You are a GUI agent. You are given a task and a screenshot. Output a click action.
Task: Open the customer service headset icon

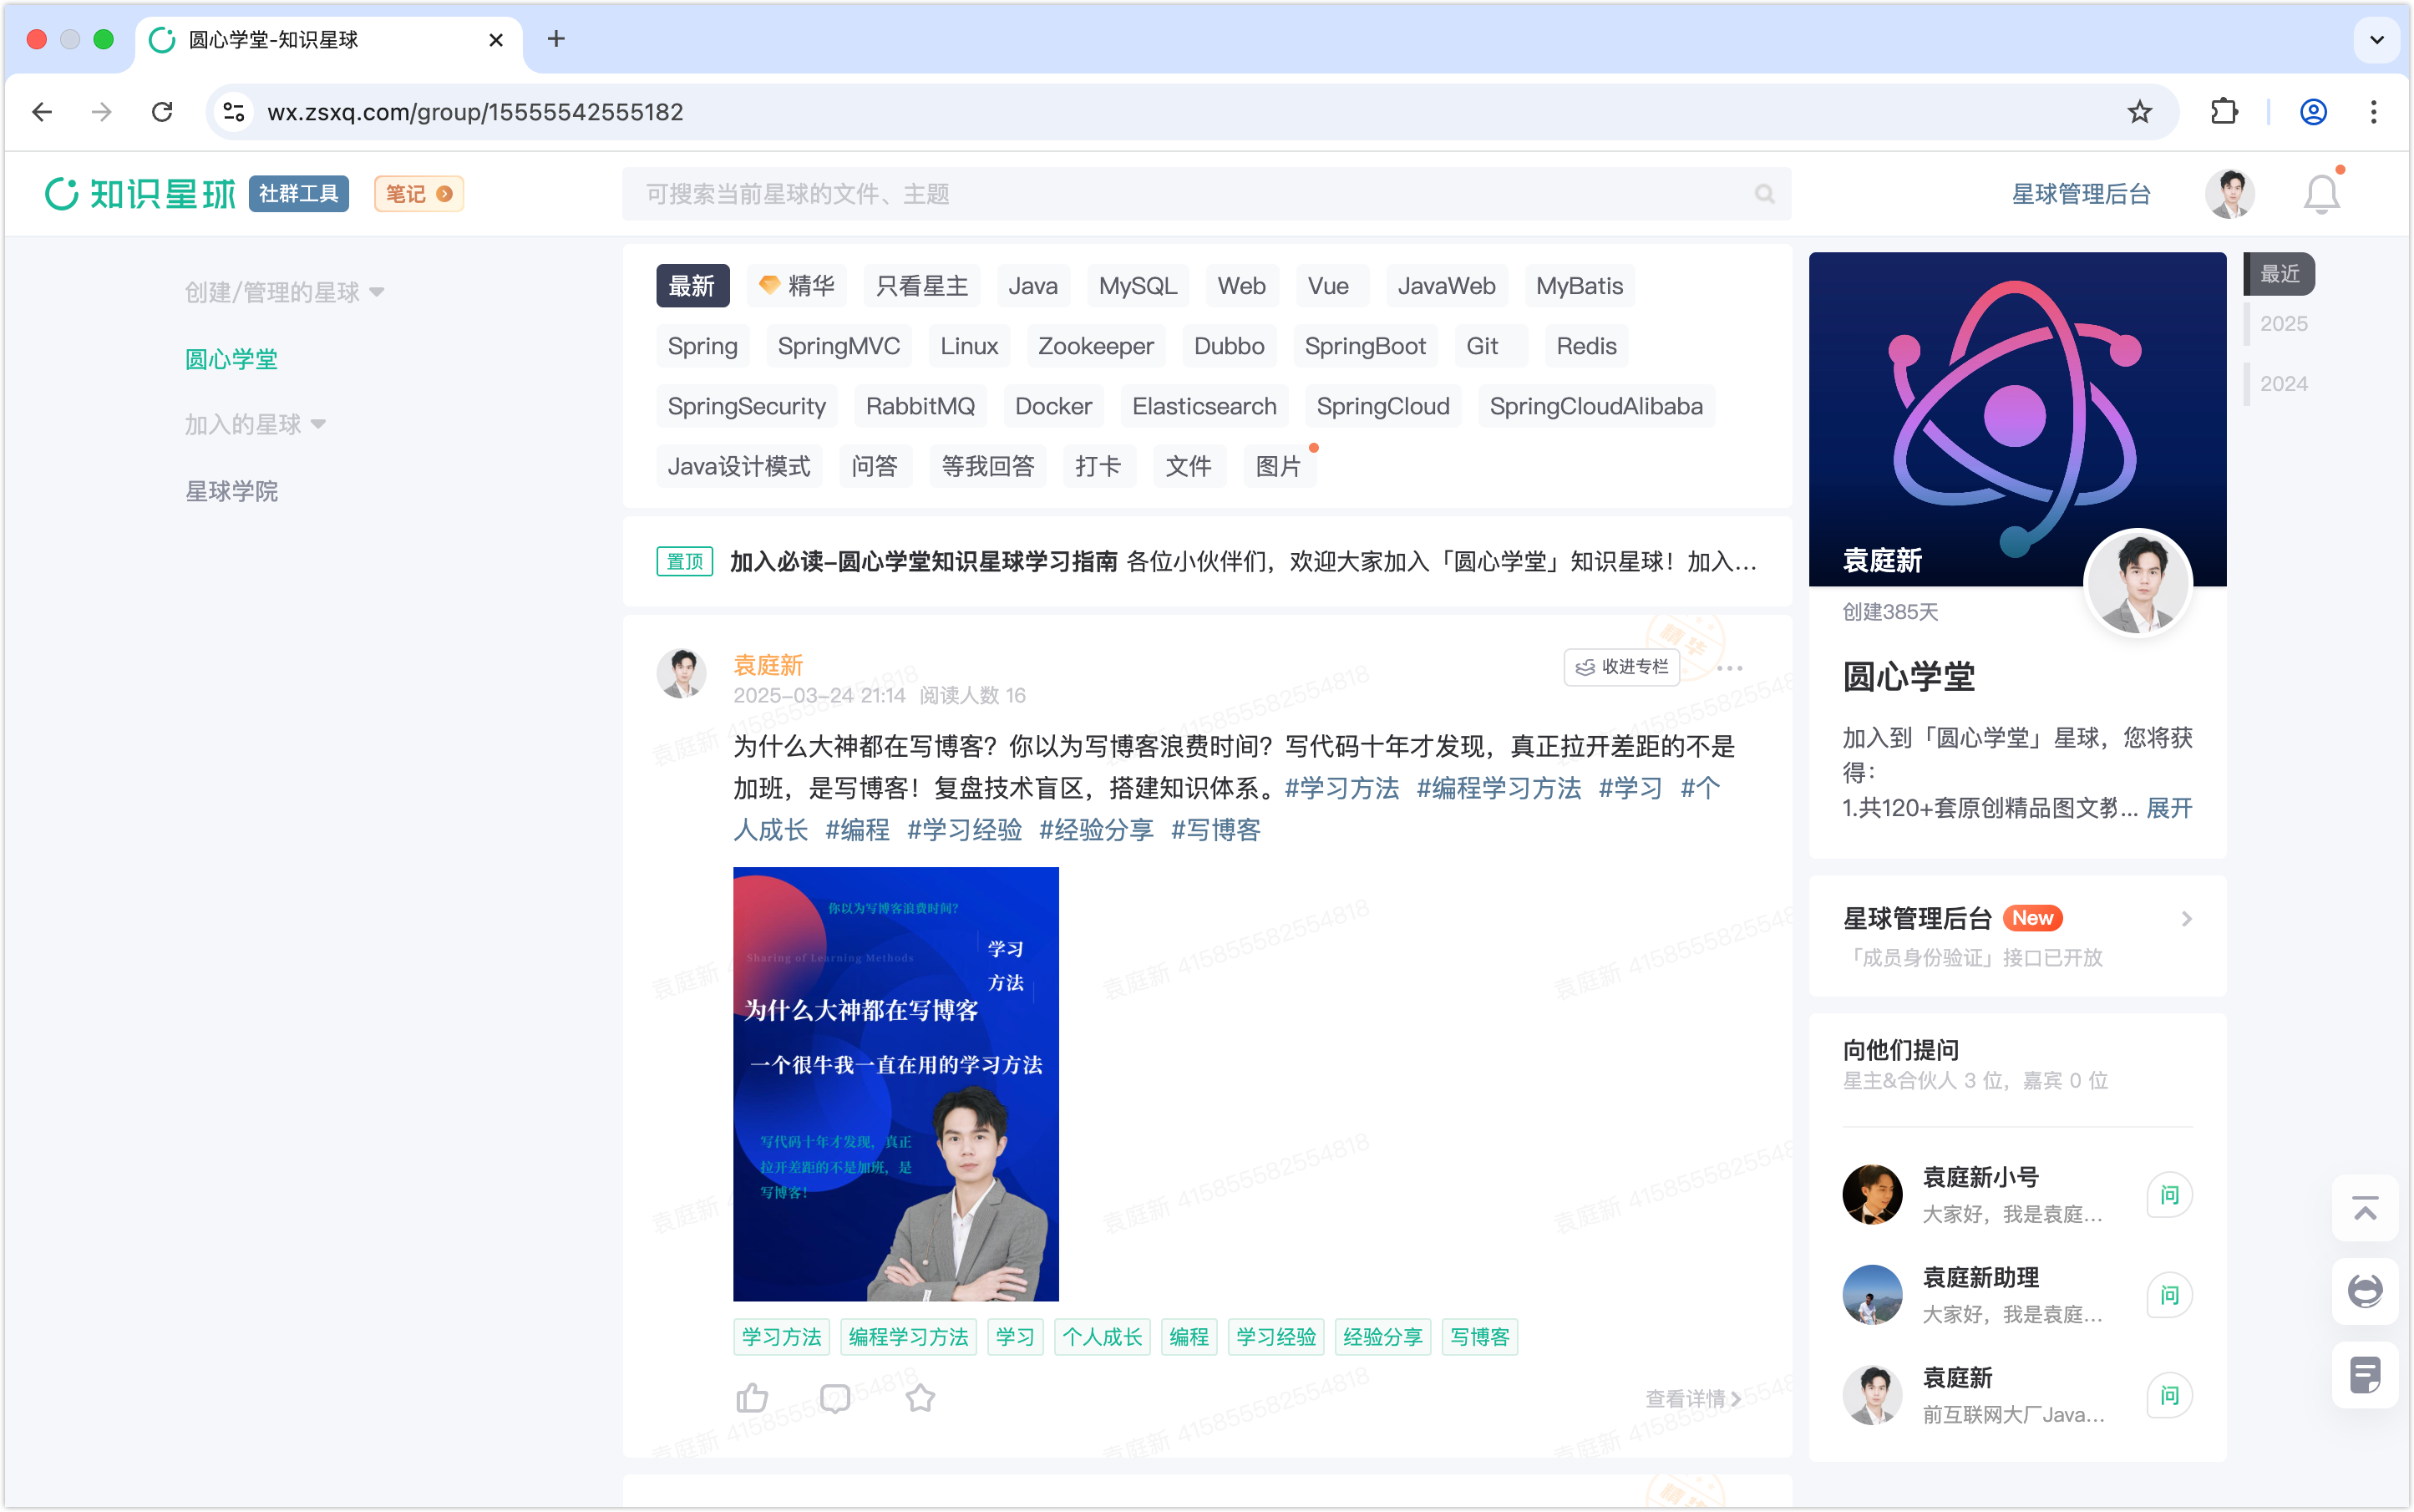pos(2364,1291)
